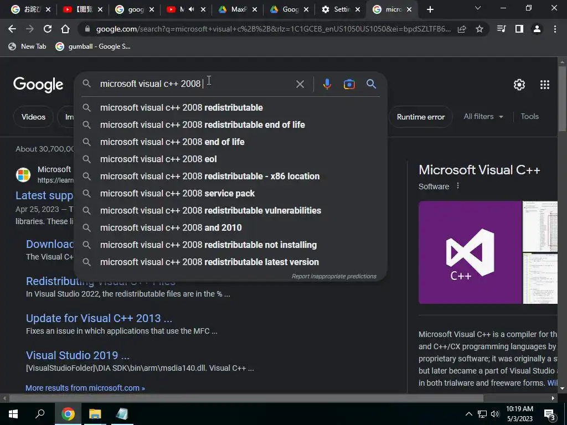Click the Tools button
567x425 pixels.
(x=529, y=116)
